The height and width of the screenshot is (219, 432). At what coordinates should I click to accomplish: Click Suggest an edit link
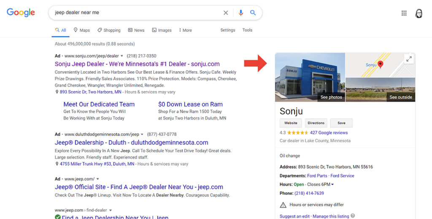click(294, 216)
